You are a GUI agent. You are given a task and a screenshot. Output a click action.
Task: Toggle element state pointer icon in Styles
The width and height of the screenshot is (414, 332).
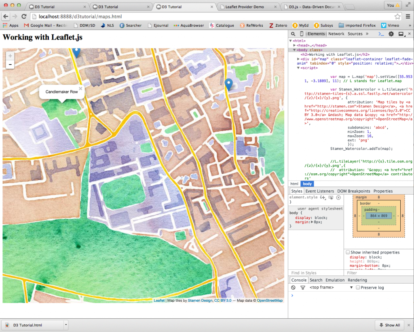coord(331,198)
